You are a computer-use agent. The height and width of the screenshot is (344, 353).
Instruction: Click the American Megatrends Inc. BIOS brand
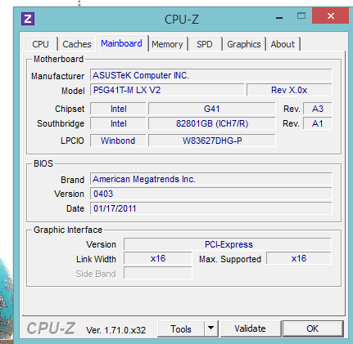tap(211, 179)
